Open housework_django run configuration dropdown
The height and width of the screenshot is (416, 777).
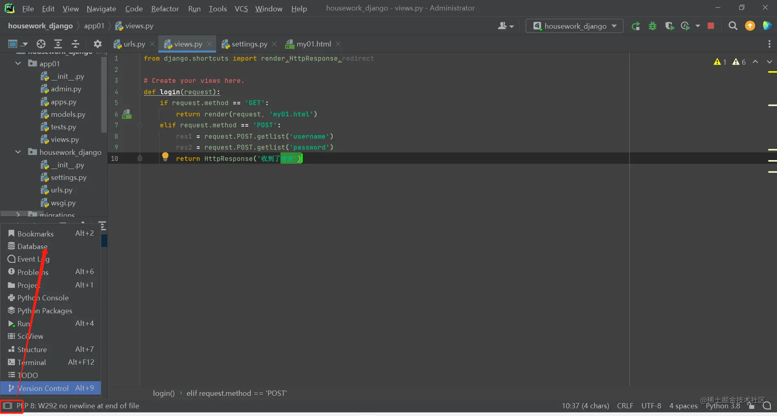pyautogui.click(x=575, y=26)
